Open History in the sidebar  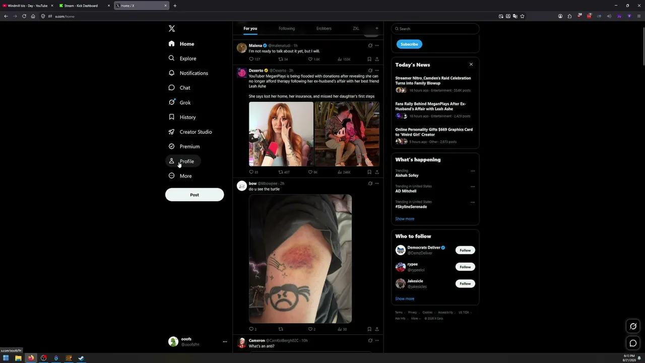182,117
